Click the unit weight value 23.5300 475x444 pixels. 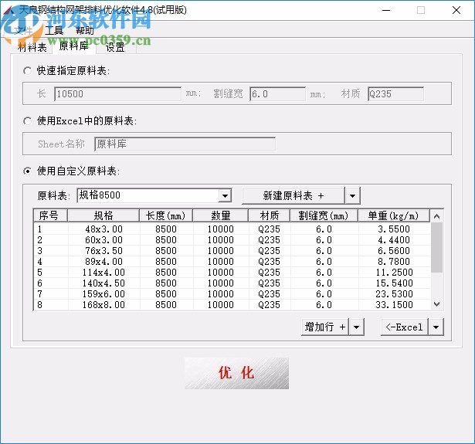(394, 293)
